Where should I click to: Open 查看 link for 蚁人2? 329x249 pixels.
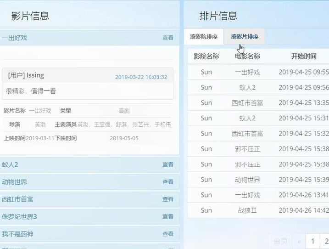[x=168, y=164]
